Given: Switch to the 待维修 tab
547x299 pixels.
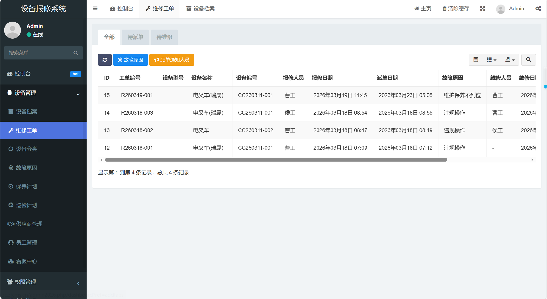Looking at the screenshot, I should click(x=164, y=37).
